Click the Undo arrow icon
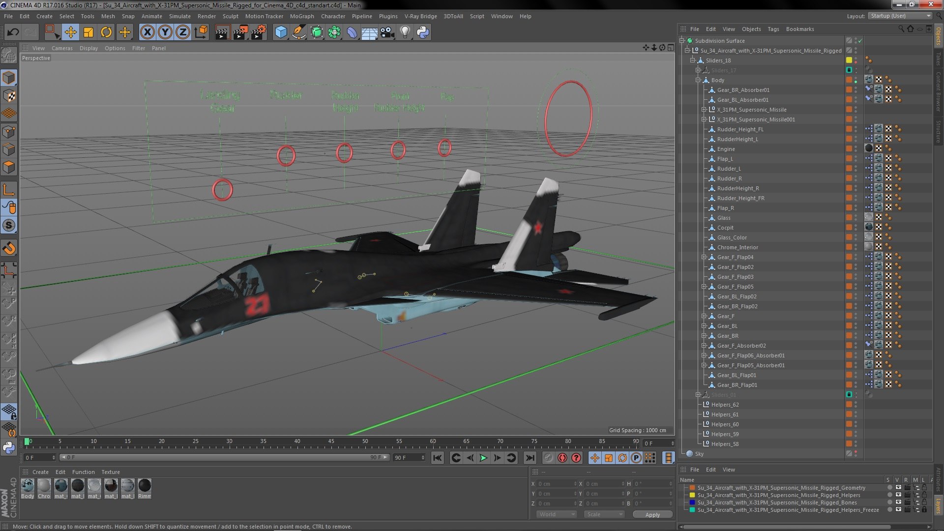 point(13,32)
